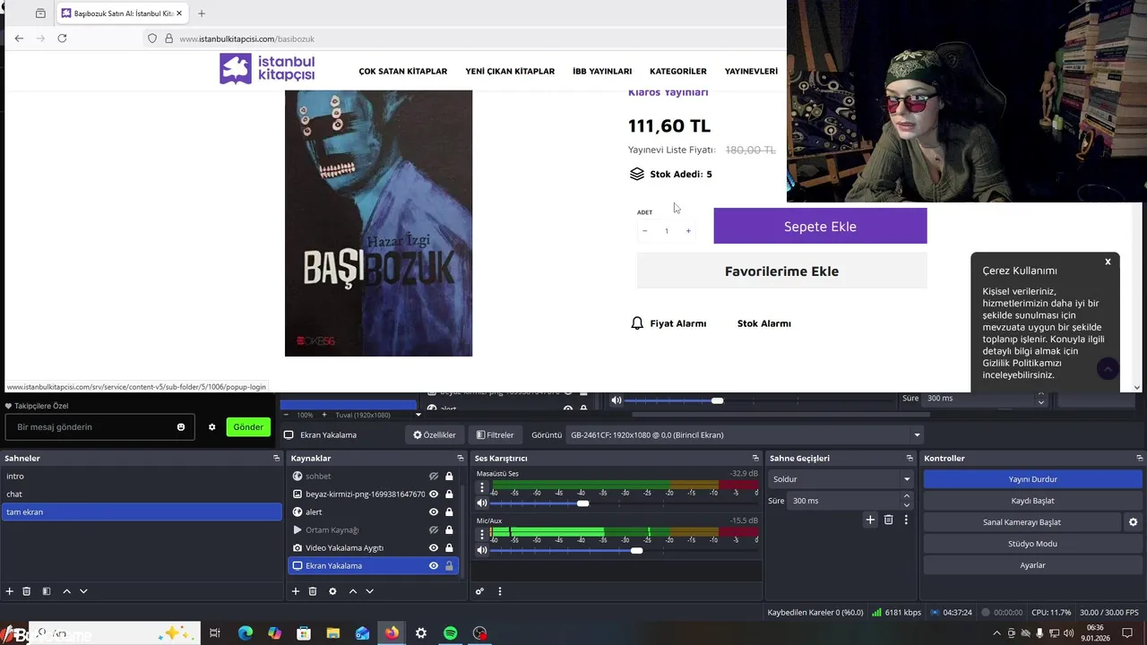Stop streaming with Yayını Durdur

[x=1032, y=479]
